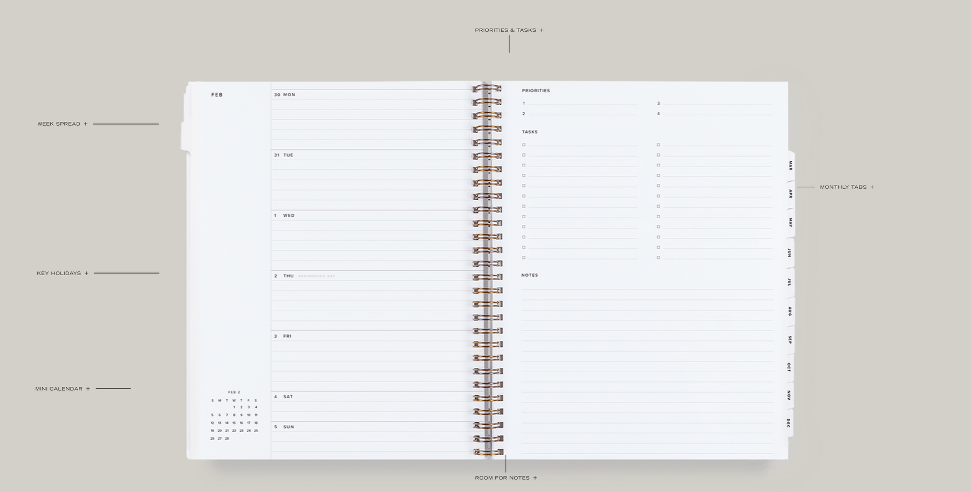Image resolution: width=971 pixels, height=492 pixels.
Task: Click the PRIORITIES section heading
Action: [x=536, y=91]
